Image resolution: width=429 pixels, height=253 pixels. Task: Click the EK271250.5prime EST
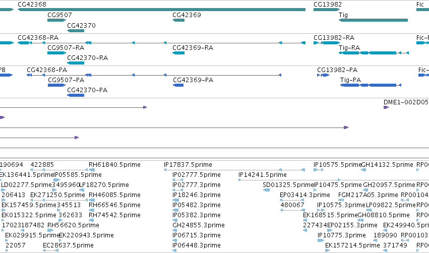coord(58,200)
